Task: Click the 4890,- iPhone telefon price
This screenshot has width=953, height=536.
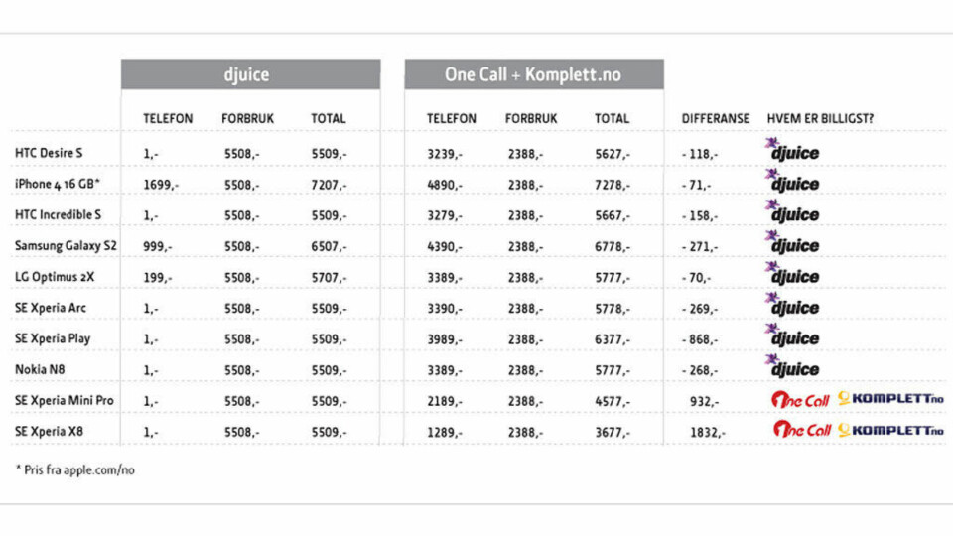Action: pos(445,185)
